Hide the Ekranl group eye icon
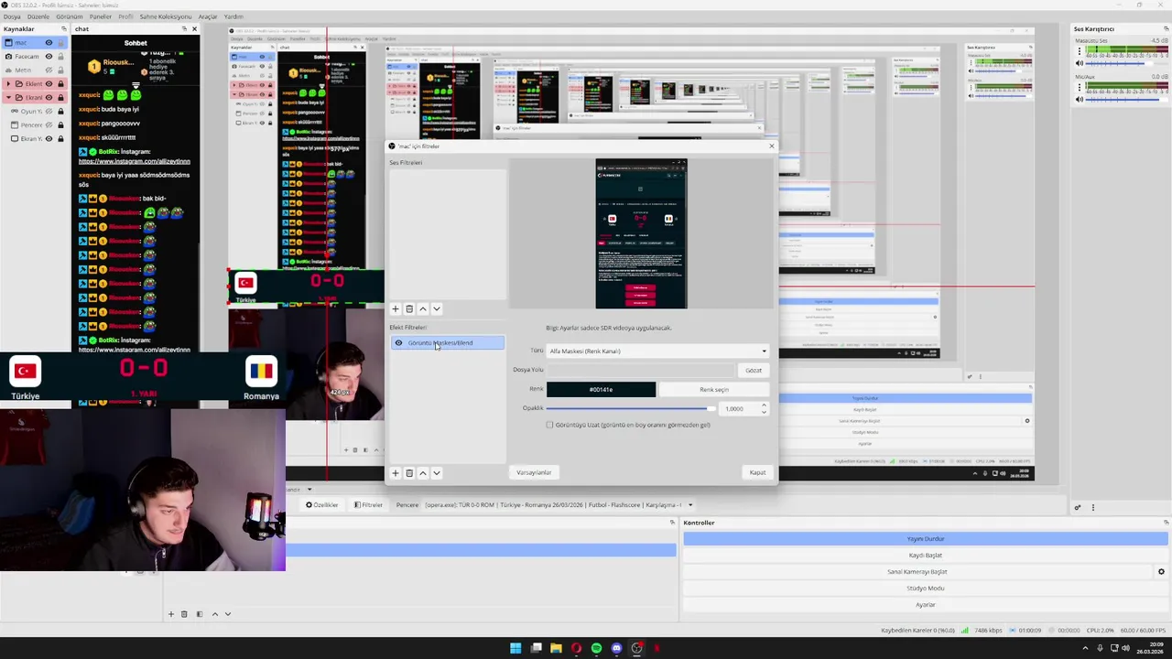This screenshot has height=659, width=1172. coord(49,98)
